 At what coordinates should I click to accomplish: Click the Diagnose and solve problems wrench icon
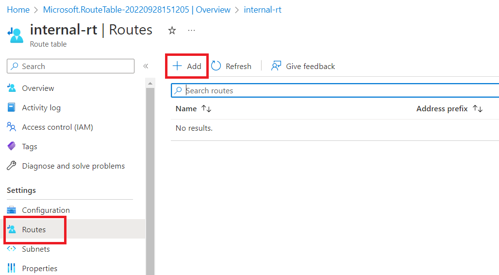(12, 166)
